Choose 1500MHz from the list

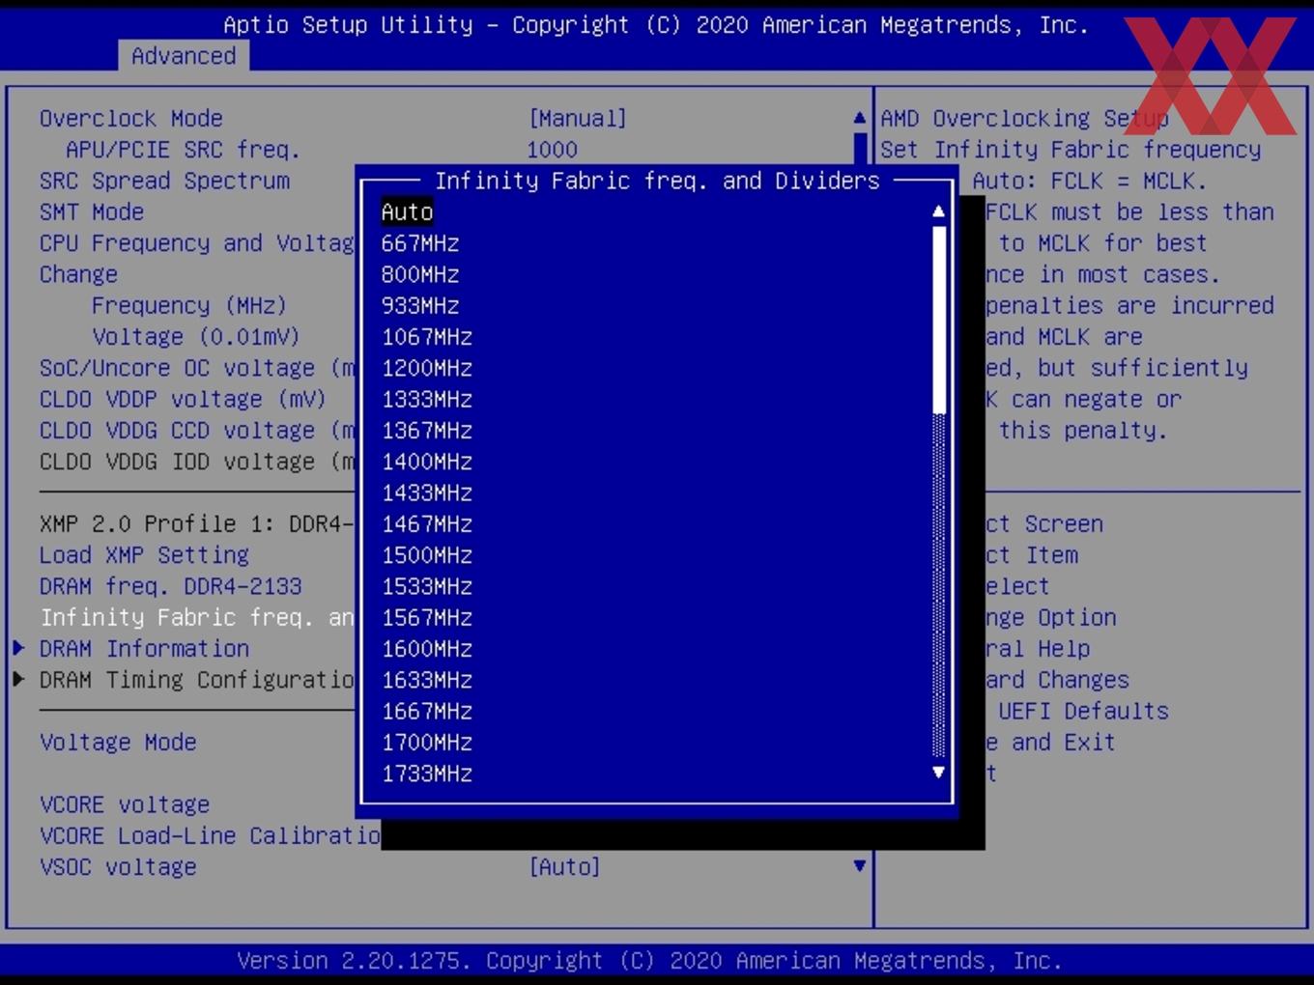427,555
